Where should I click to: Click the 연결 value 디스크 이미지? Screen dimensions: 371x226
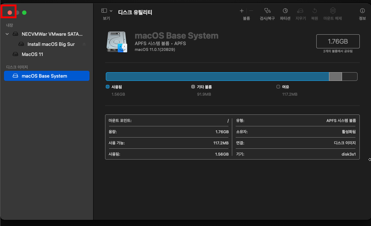pos(345,143)
